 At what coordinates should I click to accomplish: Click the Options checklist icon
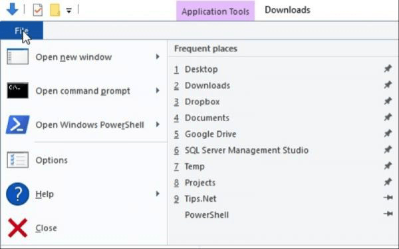pos(17,160)
